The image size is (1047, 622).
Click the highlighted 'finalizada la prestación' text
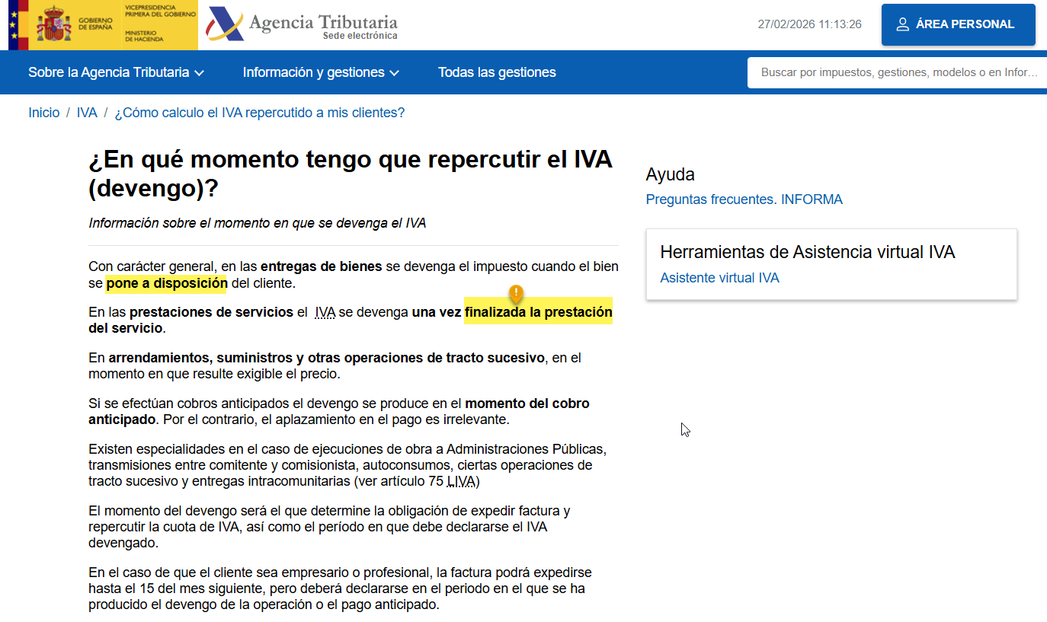(539, 312)
